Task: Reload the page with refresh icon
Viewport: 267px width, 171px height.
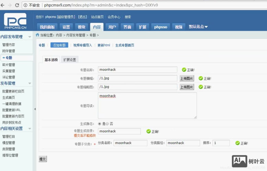Action: 17,5
